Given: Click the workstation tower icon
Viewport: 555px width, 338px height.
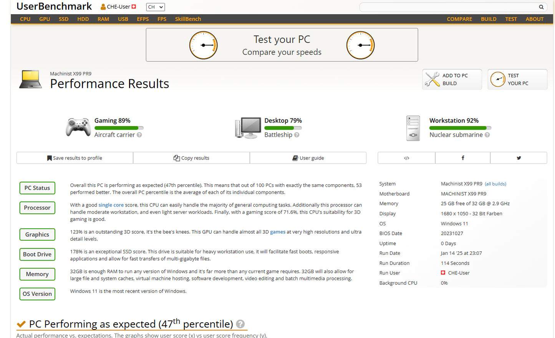Looking at the screenshot, I should 413,128.
